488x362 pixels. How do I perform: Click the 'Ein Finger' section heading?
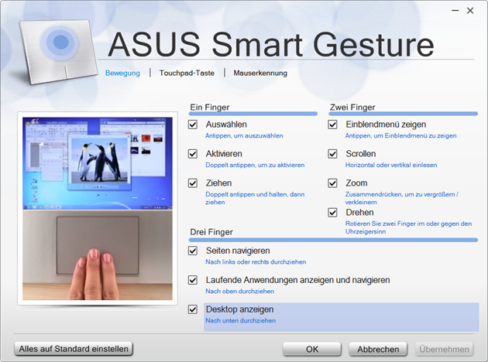(x=210, y=108)
